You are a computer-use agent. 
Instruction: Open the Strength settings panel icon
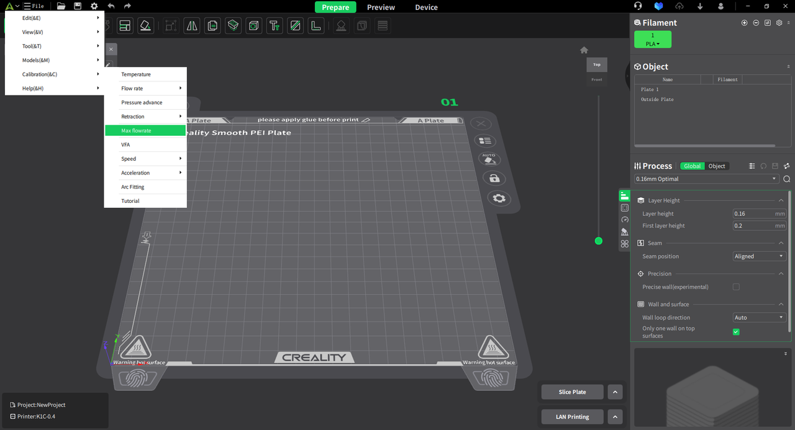pos(624,208)
